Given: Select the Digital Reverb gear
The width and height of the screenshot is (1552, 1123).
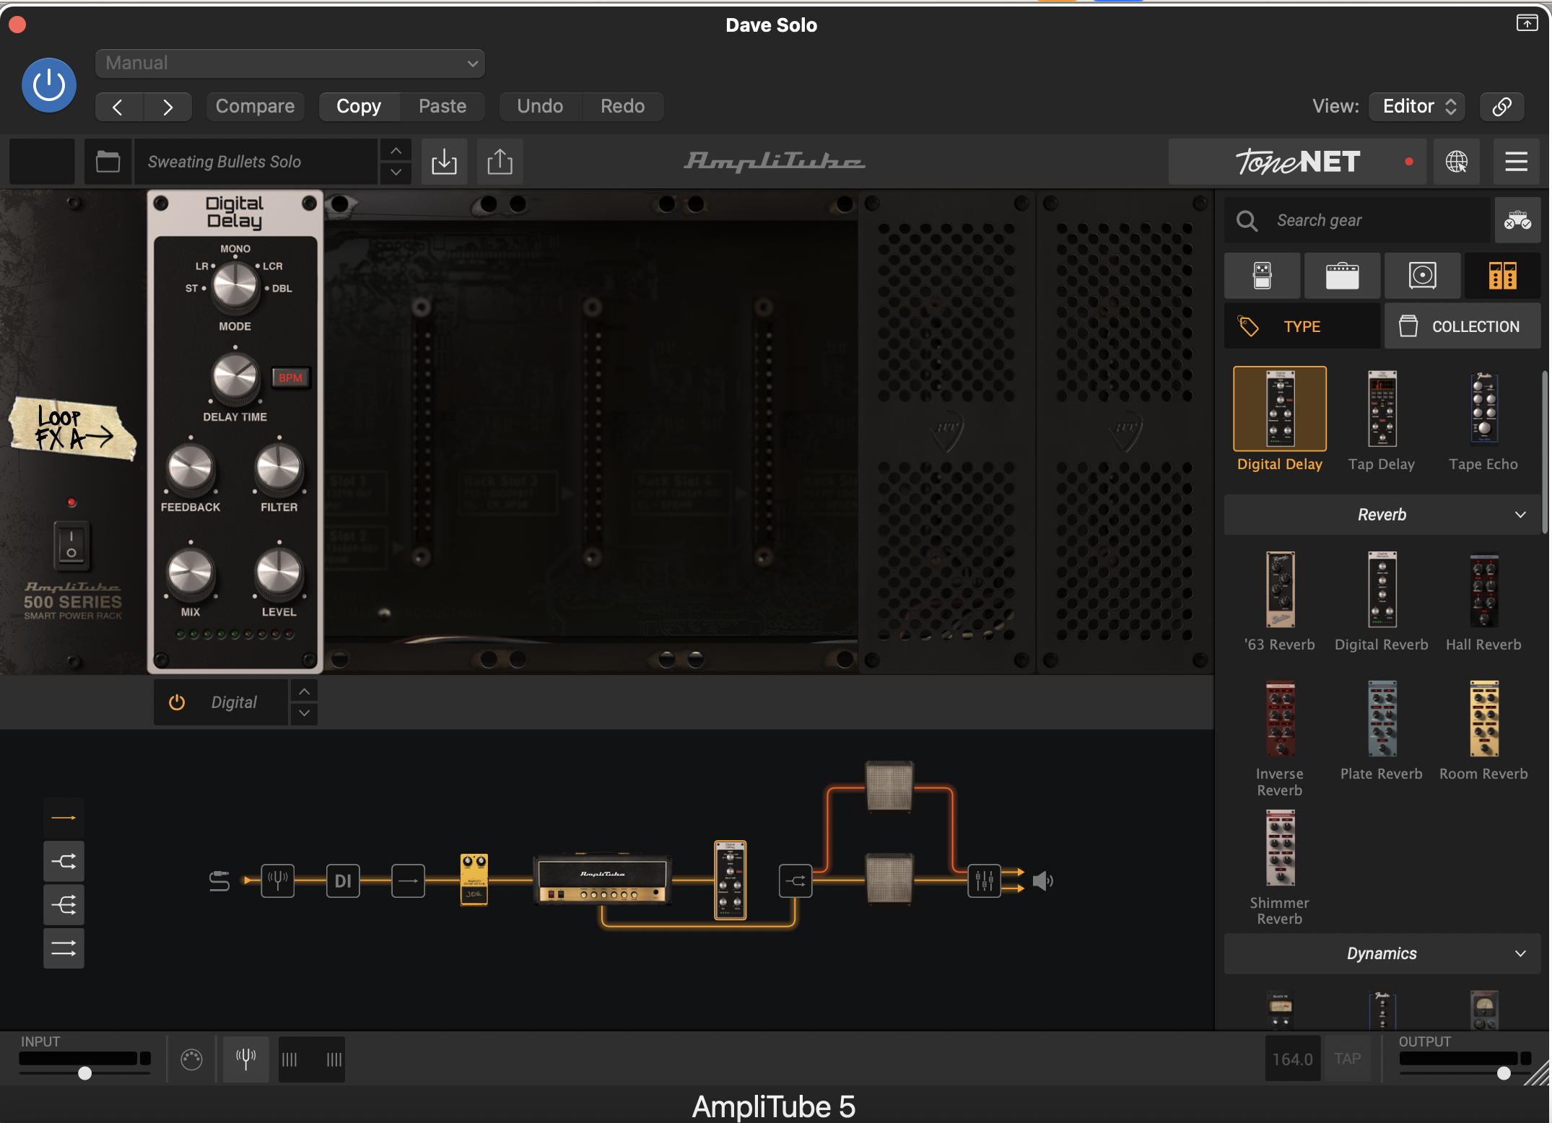Looking at the screenshot, I should tap(1382, 590).
